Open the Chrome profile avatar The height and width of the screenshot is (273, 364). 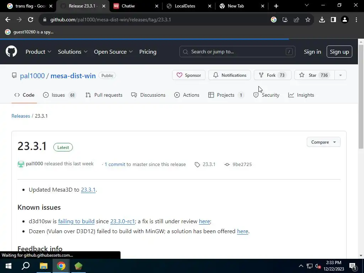click(345, 20)
